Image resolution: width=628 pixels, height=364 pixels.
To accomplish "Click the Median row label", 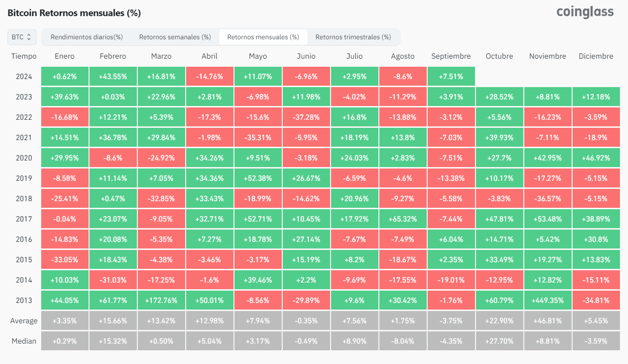I will (24, 340).
